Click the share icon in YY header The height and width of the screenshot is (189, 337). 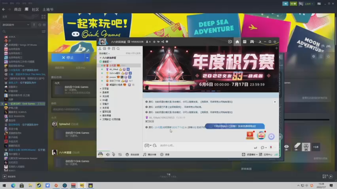(x=163, y=42)
